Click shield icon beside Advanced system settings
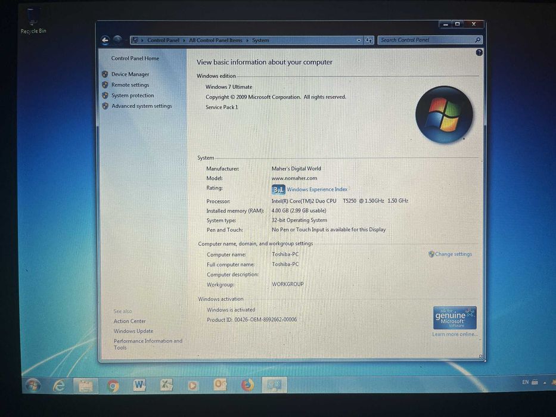The height and width of the screenshot is (417, 556). (105, 105)
